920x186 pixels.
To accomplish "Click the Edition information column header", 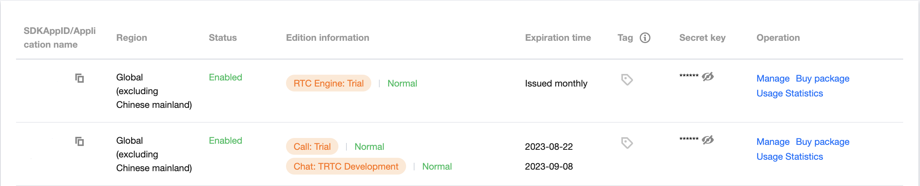I will 327,38.
